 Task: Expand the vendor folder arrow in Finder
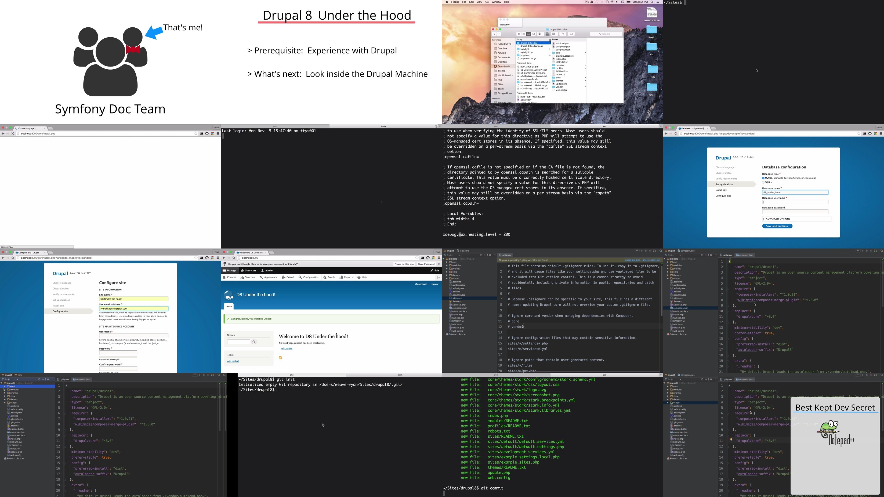[x=585, y=87]
